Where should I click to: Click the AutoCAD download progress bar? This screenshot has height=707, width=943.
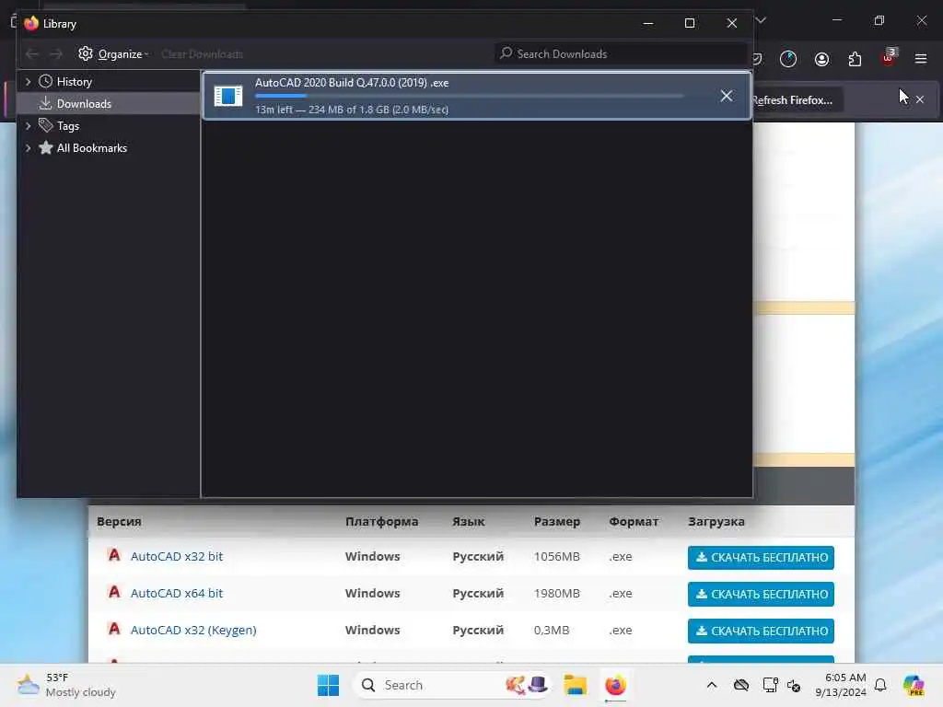(x=469, y=96)
